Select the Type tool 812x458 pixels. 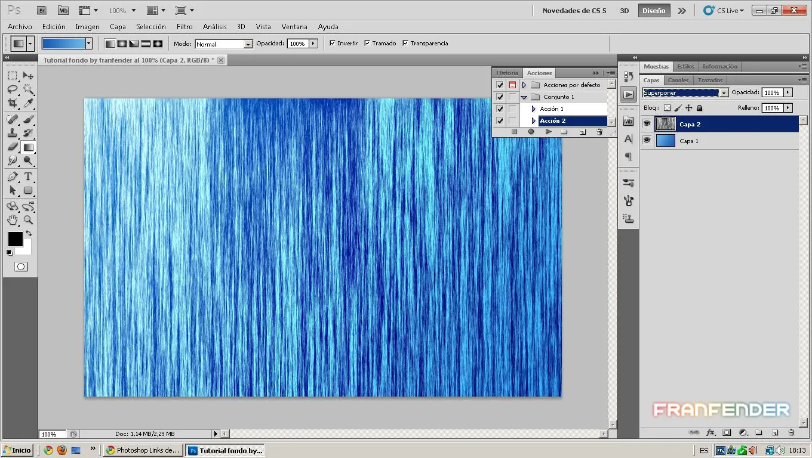[x=28, y=177]
